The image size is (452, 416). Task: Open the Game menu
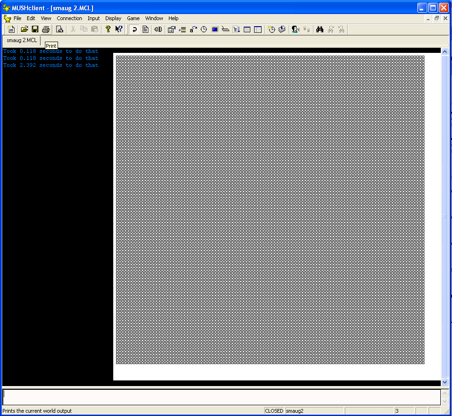[133, 18]
